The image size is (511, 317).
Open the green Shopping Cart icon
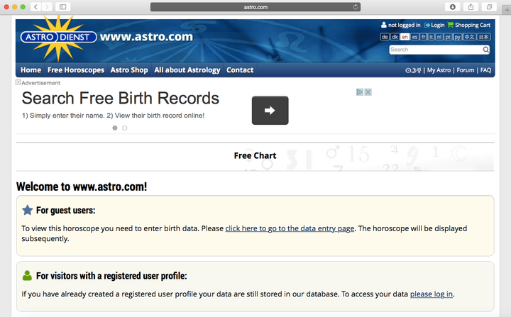click(x=451, y=25)
